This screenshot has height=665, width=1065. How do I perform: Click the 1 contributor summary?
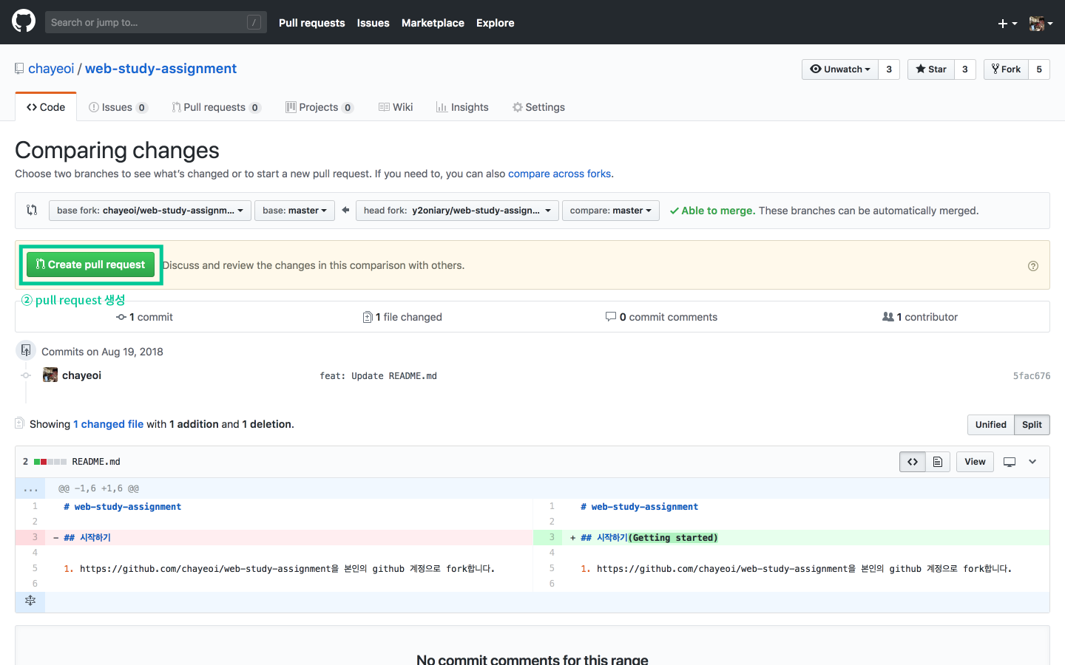click(x=920, y=317)
